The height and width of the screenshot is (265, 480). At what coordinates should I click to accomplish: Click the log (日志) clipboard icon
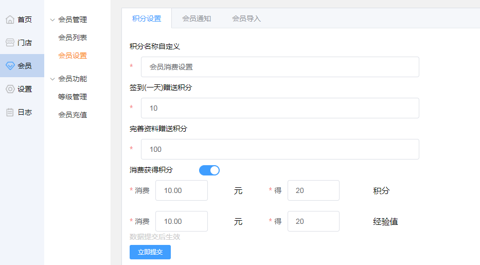coord(10,112)
